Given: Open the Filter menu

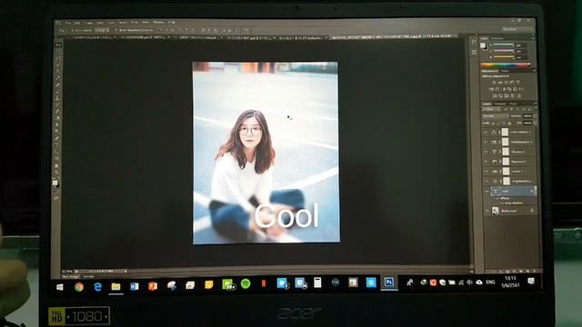Looking at the screenshot, I should coord(135,23).
